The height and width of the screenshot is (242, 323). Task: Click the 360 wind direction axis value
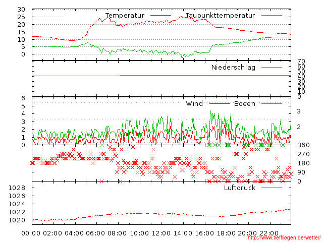303,145
